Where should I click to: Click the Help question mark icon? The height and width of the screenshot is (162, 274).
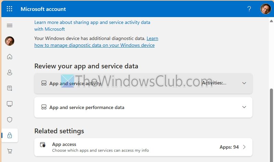tap(249, 9)
